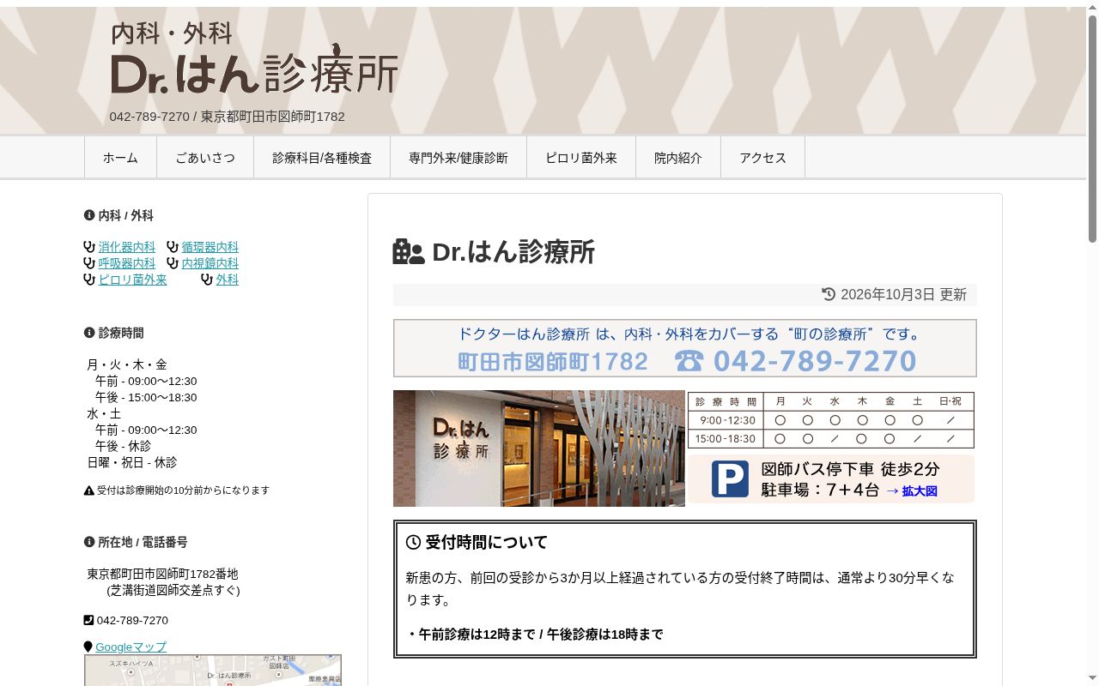This screenshot has width=1099, height=686.
Task: Click the 診療時間 schedule table image
Action: [831, 420]
